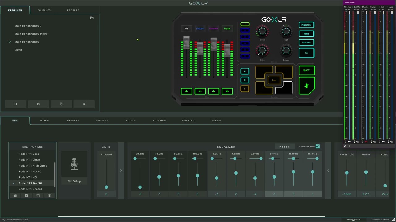Click the three-dot menu of the Broadcast mixer channel
The image size is (396, 222).
pos(346,142)
